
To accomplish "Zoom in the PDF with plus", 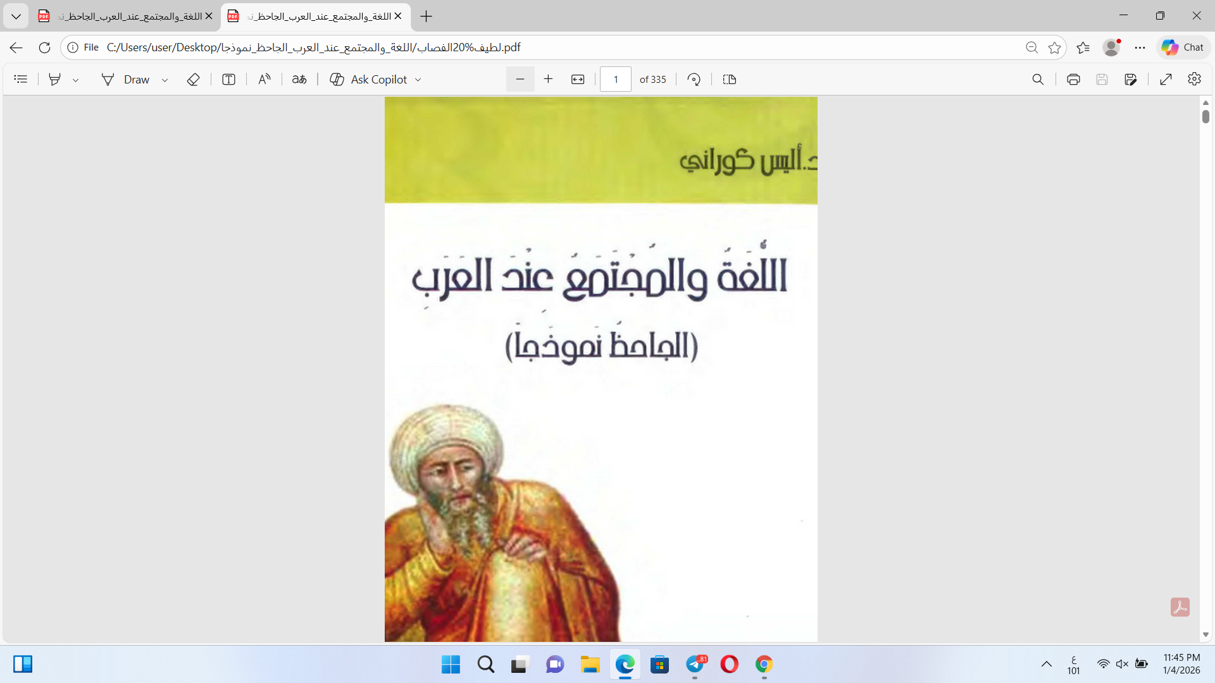I will pos(548,79).
